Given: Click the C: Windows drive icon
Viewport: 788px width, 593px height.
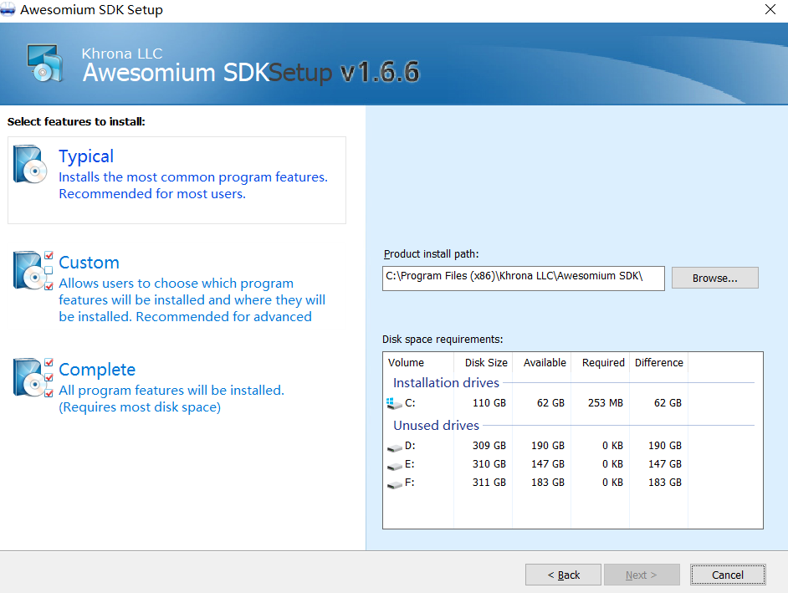Looking at the screenshot, I should pyautogui.click(x=394, y=403).
